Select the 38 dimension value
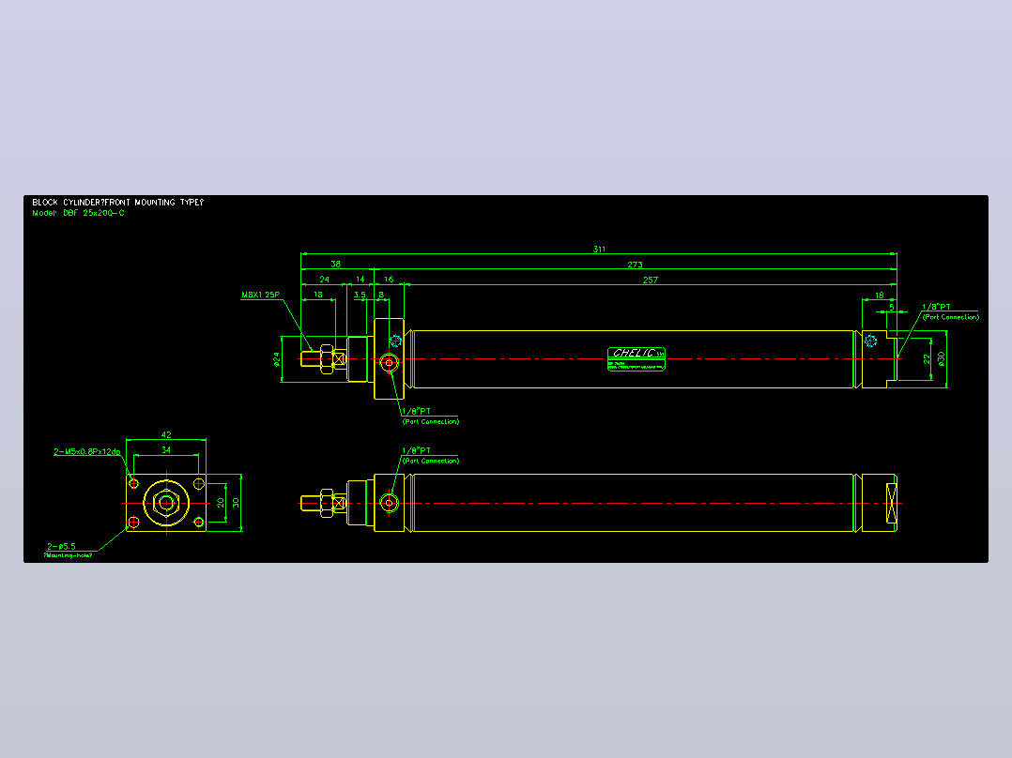The image size is (1012, 758). tap(336, 264)
